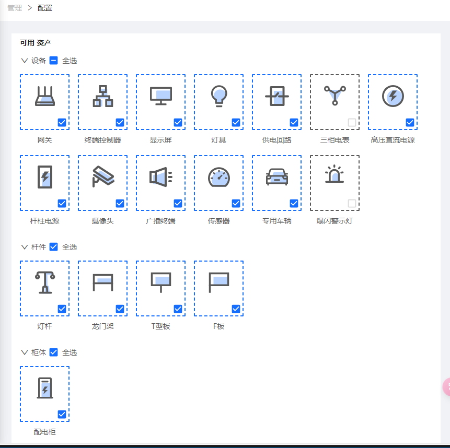
Task: Click the 爆闪警示灯 label text
Action: click(334, 221)
